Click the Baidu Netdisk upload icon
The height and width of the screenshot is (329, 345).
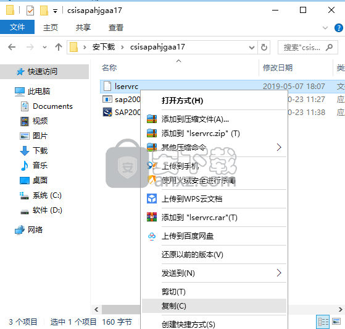[152, 236]
